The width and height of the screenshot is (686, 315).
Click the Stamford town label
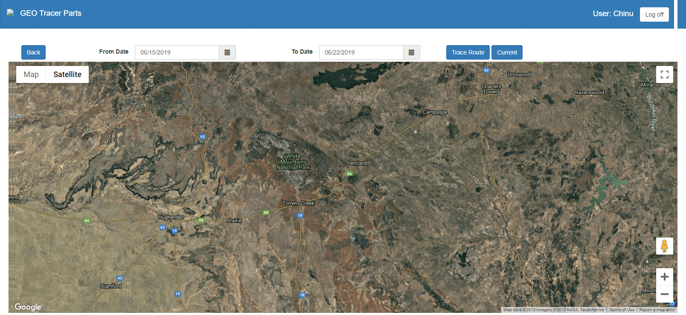coord(111,286)
